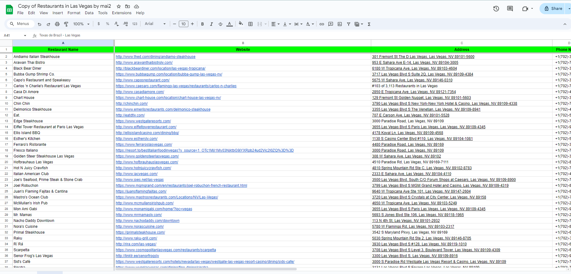Open Andiamo Steakhouse website link
This screenshot has width=571, height=274.
156,57
